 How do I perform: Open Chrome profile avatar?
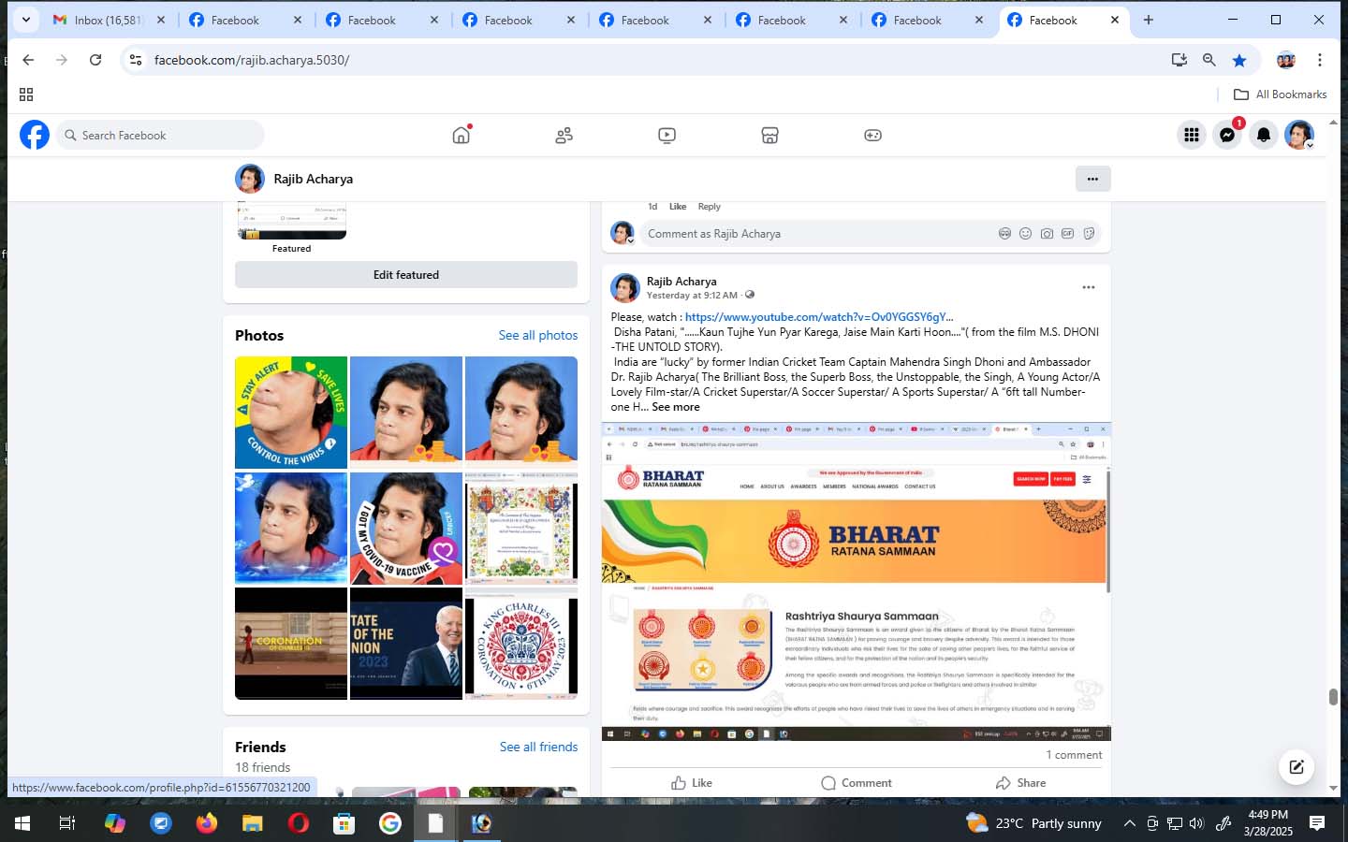coord(1286,60)
